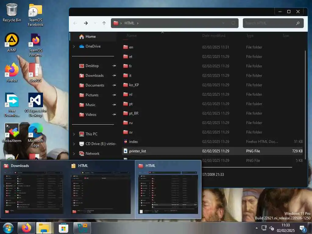
Task: Click the back arrow in File Explorer
Action: coord(75,23)
